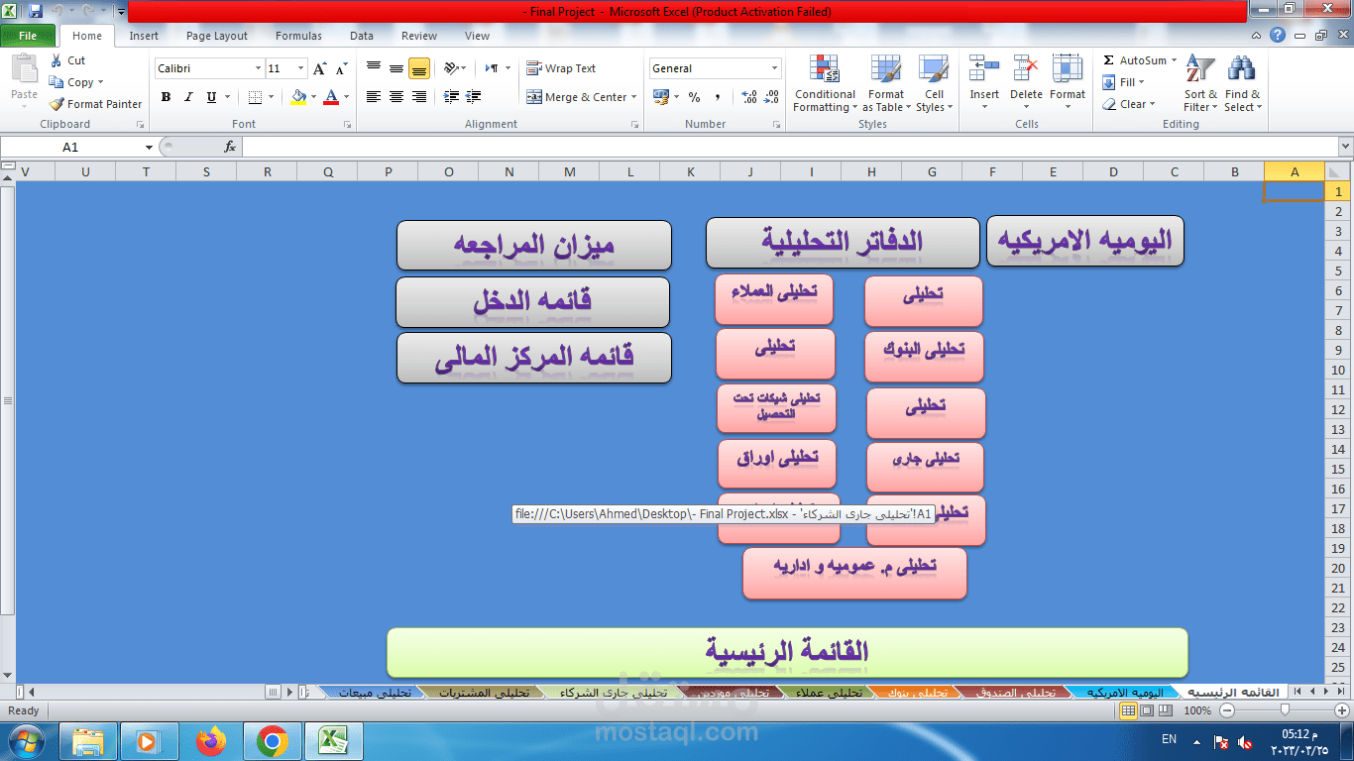
Task: Switch to the View tab
Action: coord(477,36)
